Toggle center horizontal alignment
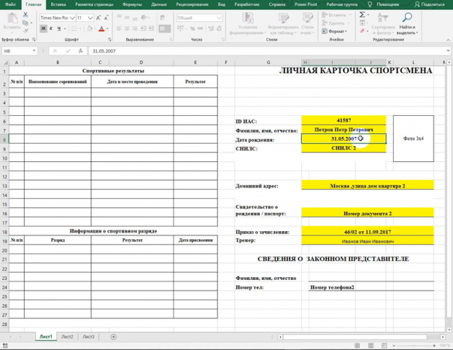Screen dimensions: 453x350 [x=127, y=28]
